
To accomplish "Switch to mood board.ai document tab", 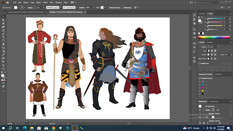I will click(26, 12).
